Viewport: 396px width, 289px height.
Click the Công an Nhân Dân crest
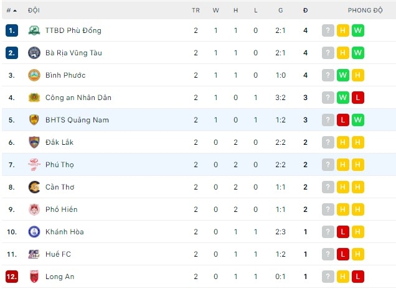(34, 98)
